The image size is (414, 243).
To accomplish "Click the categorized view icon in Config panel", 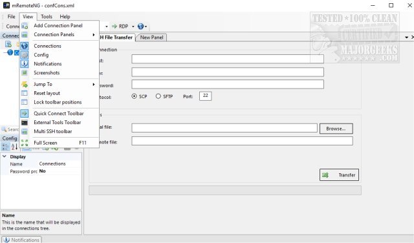I will point(6,147).
